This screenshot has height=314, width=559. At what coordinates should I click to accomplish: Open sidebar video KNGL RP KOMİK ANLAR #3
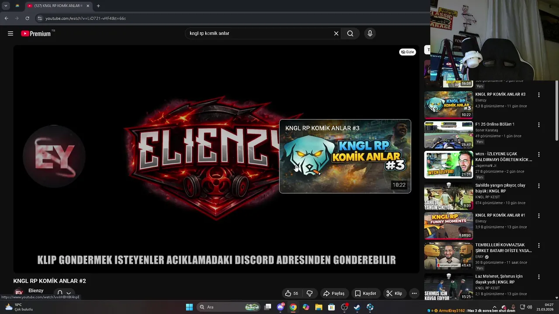click(x=449, y=105)
